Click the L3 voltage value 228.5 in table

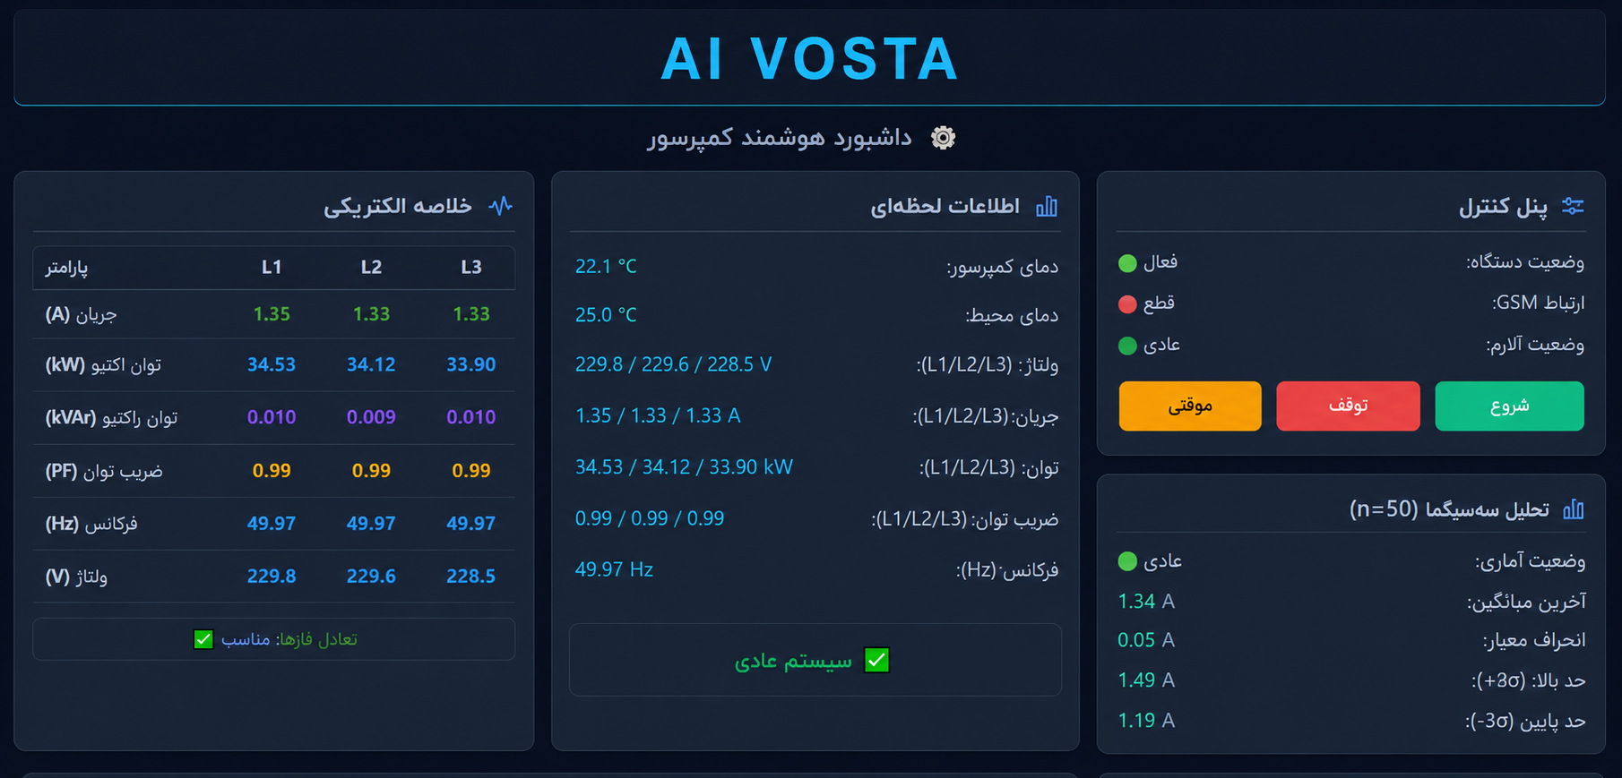[x=470, y=577]
